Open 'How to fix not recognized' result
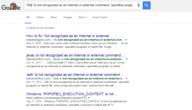The image size is (192, 110). coord(69,36)
